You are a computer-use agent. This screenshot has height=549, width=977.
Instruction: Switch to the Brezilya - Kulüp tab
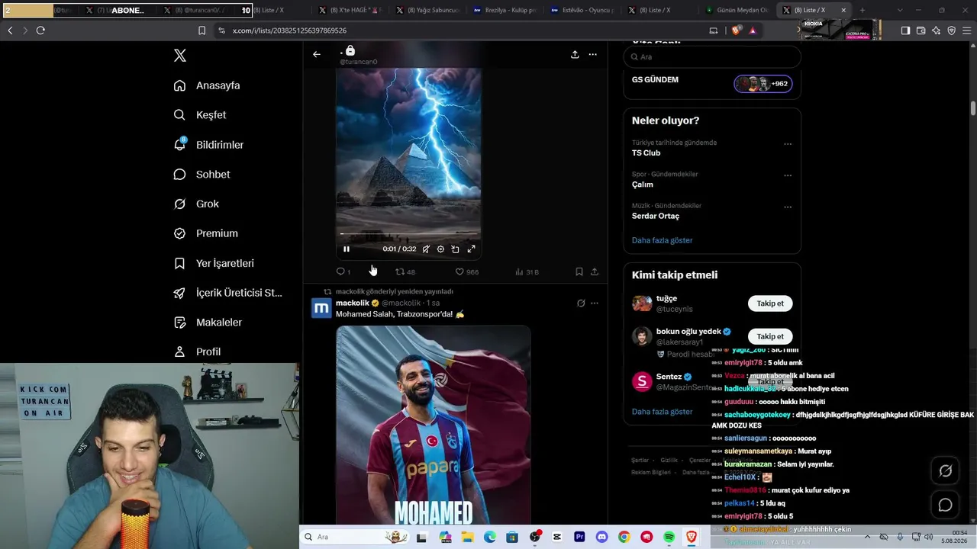pyautogui.click(x=505, y=11)
